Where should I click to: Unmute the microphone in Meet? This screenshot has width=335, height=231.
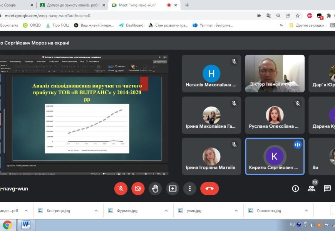121,188
